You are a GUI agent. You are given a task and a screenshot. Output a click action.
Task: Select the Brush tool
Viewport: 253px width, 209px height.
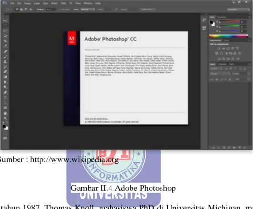click(x=5, y=57)
